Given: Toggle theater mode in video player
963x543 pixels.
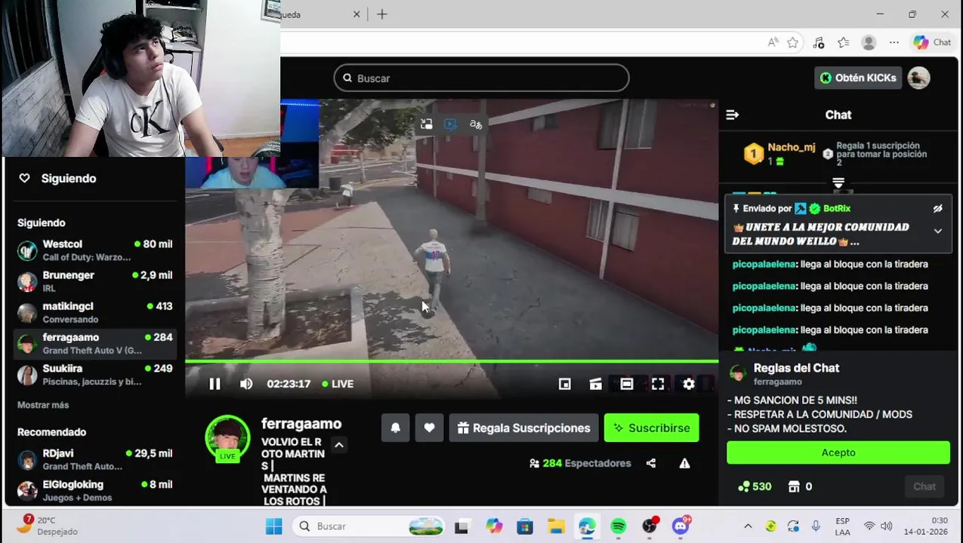Looking at the screenshot, I should coord(627,384).
